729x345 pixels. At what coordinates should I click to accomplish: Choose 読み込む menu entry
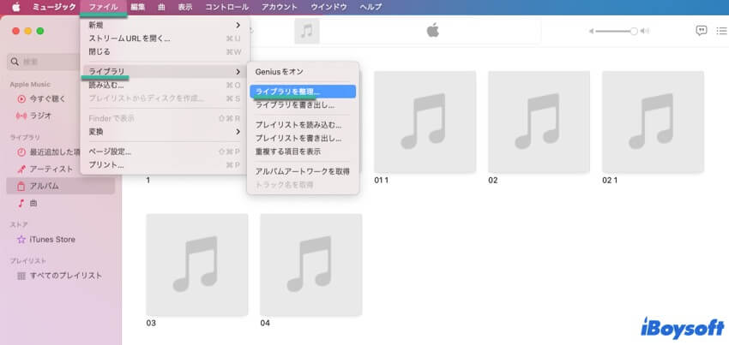click(x=165, y=85)
